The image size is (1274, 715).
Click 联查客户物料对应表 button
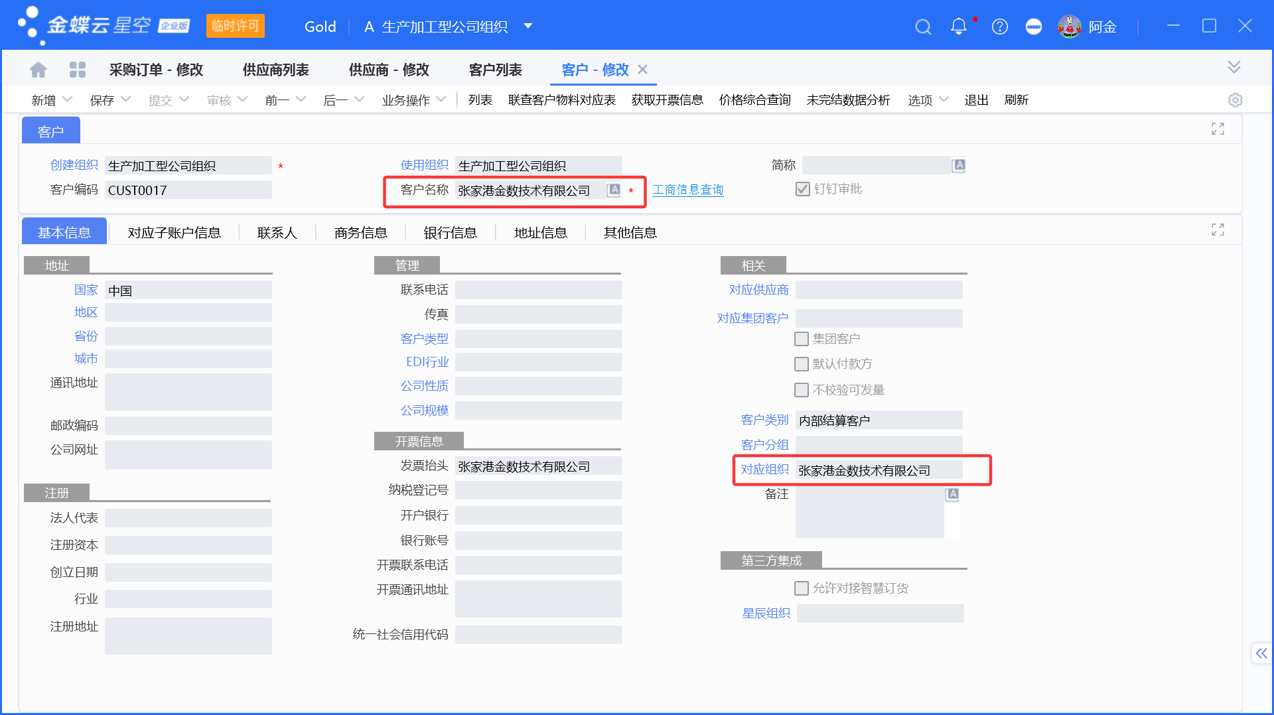[562, 100]
